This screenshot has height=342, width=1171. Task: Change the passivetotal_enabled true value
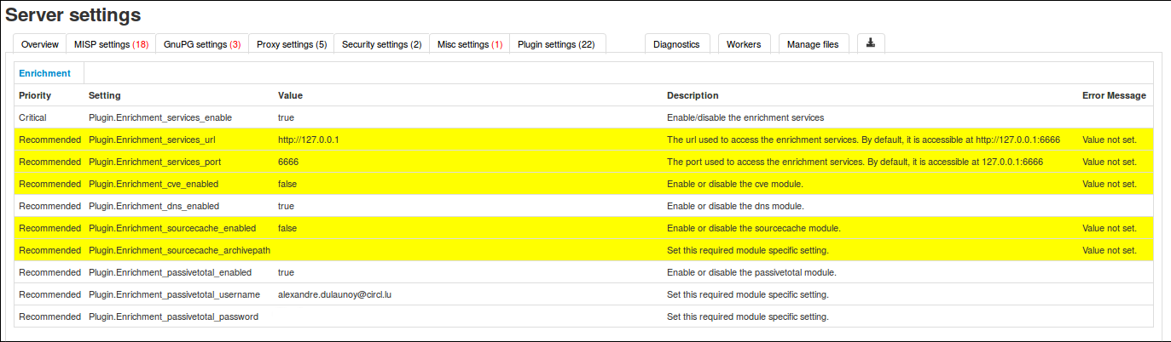pyautogui.click(x=287, y=272)
